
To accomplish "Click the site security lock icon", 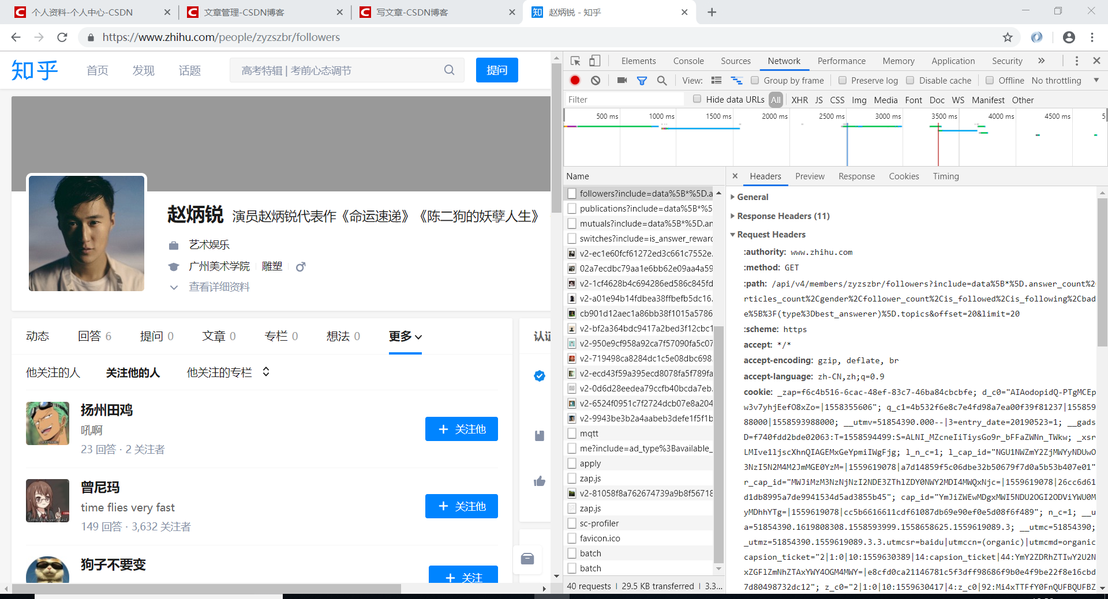I will [91, 37].
